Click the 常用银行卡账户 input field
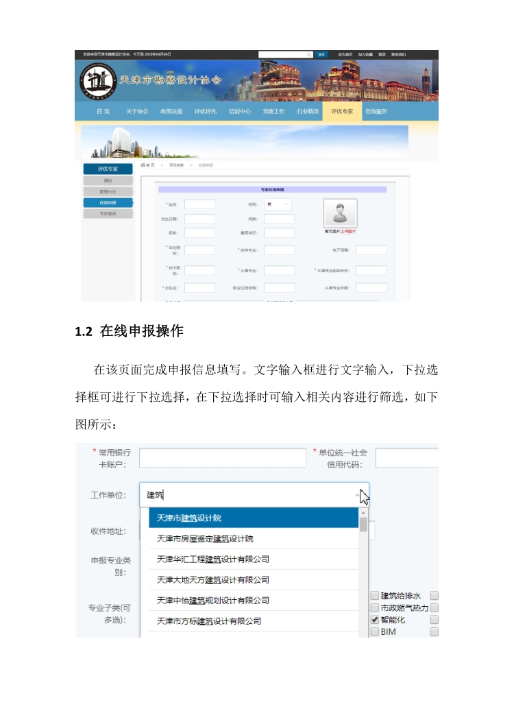 click(x=222, y=457)
